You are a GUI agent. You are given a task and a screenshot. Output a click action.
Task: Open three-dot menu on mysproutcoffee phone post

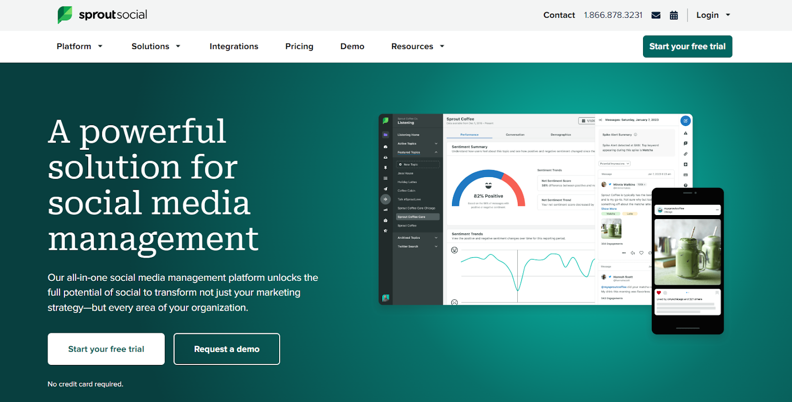point(717,210)
